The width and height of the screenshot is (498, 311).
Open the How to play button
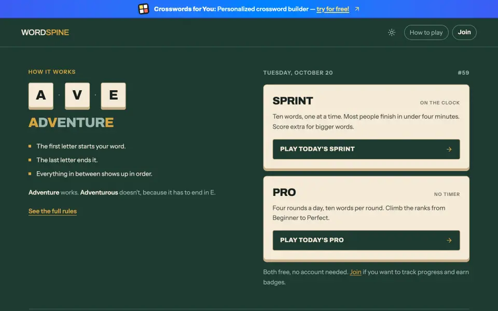tap(426, 32)
